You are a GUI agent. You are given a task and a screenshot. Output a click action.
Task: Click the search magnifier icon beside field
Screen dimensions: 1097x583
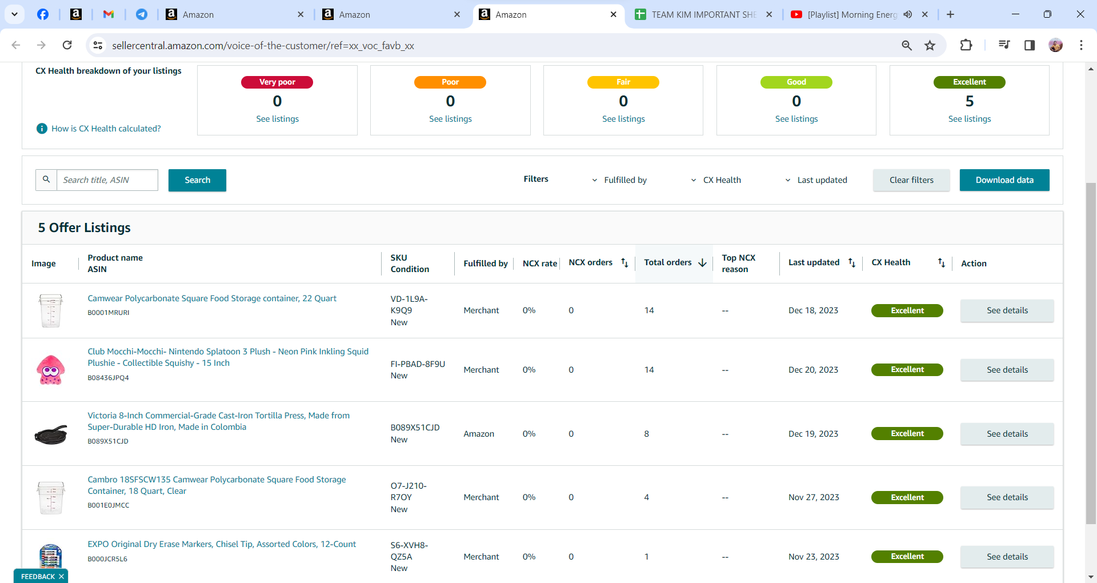pos(46,180)
